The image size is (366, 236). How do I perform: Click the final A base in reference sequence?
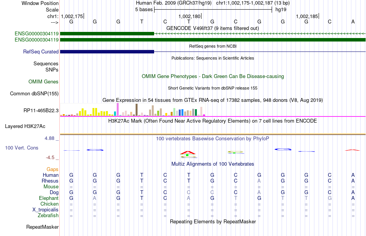point(353,22)
